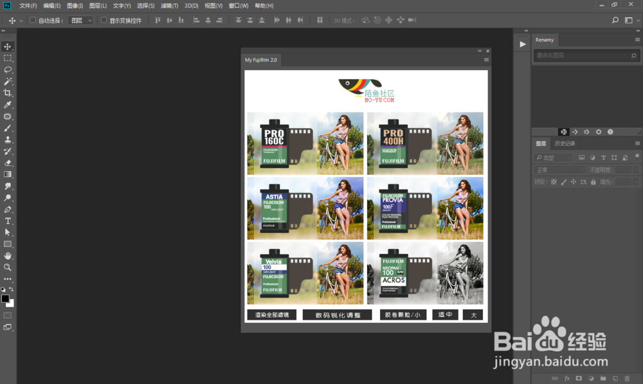Select the Zoom tool

[7, 267]
